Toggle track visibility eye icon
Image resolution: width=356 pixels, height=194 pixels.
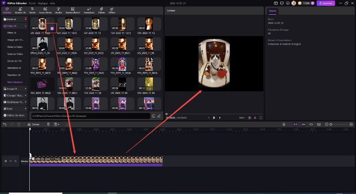(x=10, y=161)
